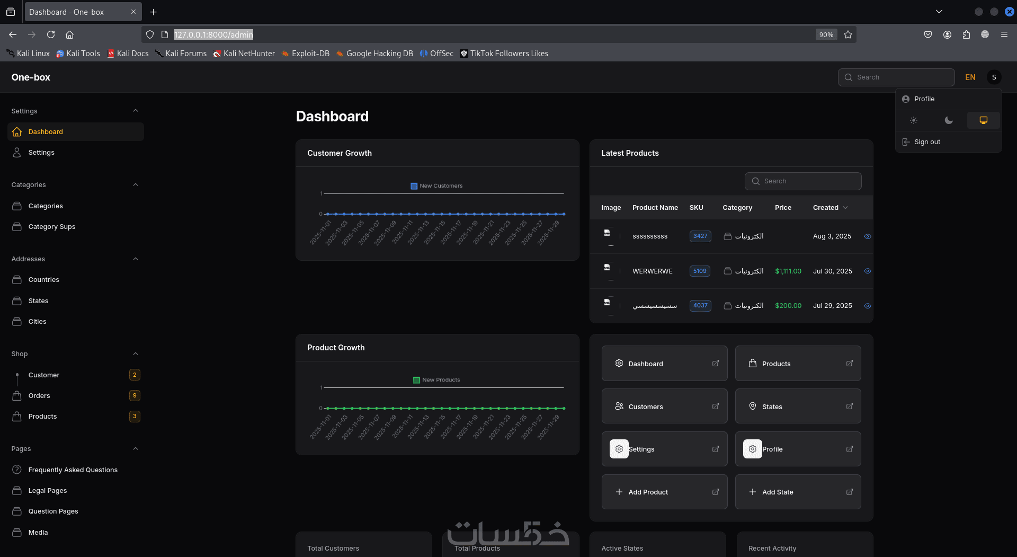This screenshot has width=1017, height=557.
Task: Open the Customers shortcut card
Action: (x=664, y=406)
